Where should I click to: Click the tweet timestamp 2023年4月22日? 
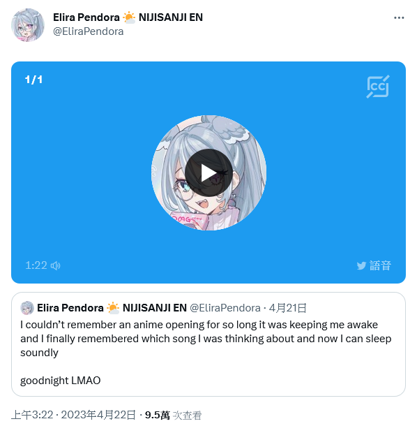[x=98, y=415]
